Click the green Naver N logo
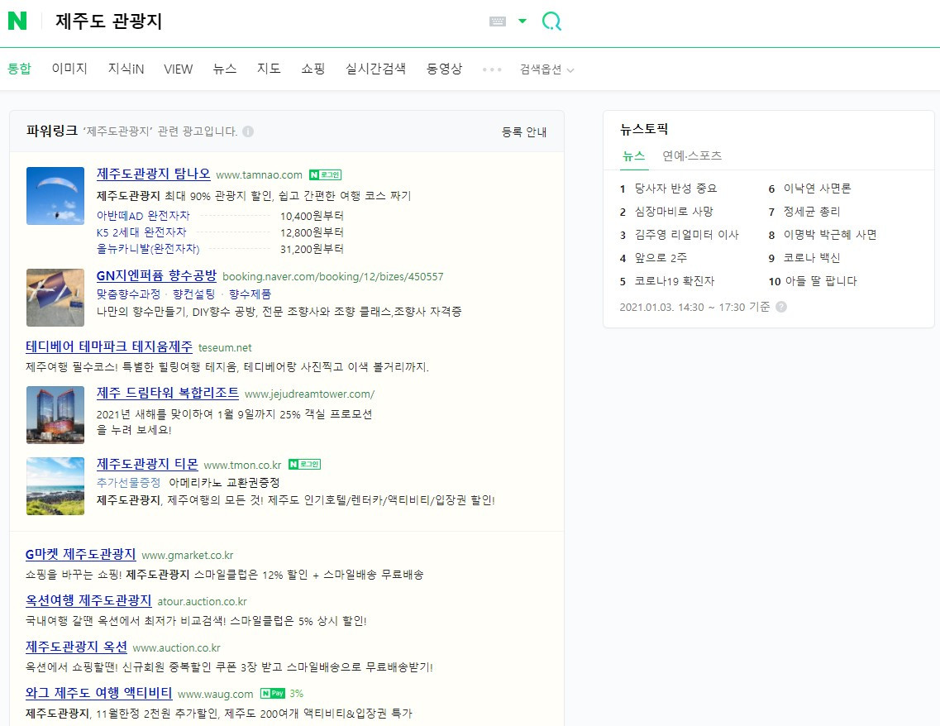Image resolution: width=940 pixels, height=726 pixels. coord(17,21)
